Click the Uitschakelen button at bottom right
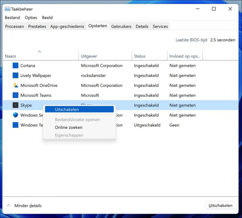 coord(220,205)
